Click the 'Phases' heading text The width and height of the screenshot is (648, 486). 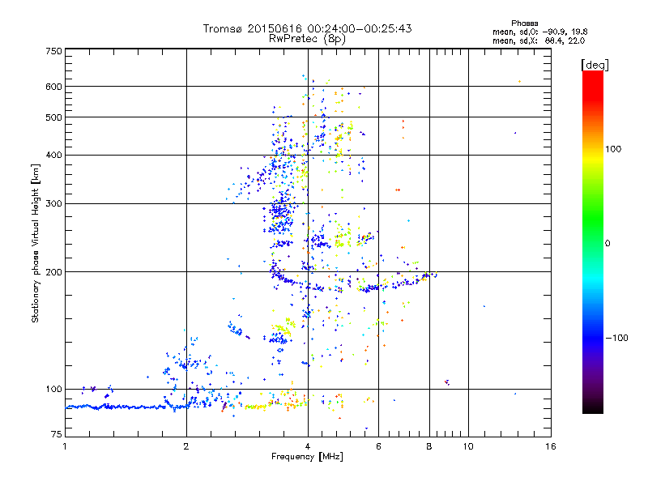tap(524, 23)
